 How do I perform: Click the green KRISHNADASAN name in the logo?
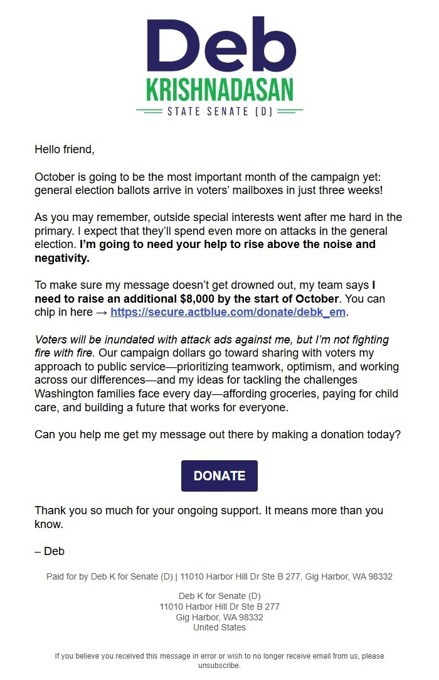(x=219, y=90)
